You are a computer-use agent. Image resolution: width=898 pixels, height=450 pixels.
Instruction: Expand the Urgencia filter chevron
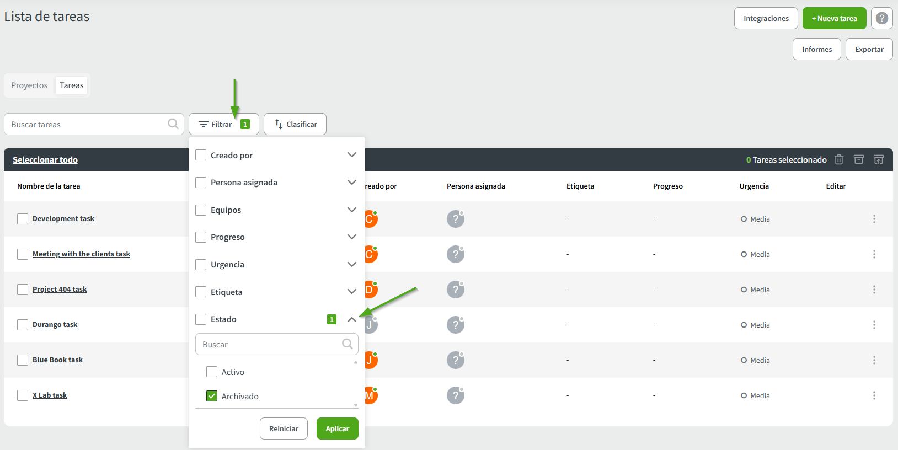coord(351,264)
